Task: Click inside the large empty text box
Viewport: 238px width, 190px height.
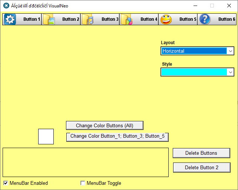Action: tap(86, 162)
